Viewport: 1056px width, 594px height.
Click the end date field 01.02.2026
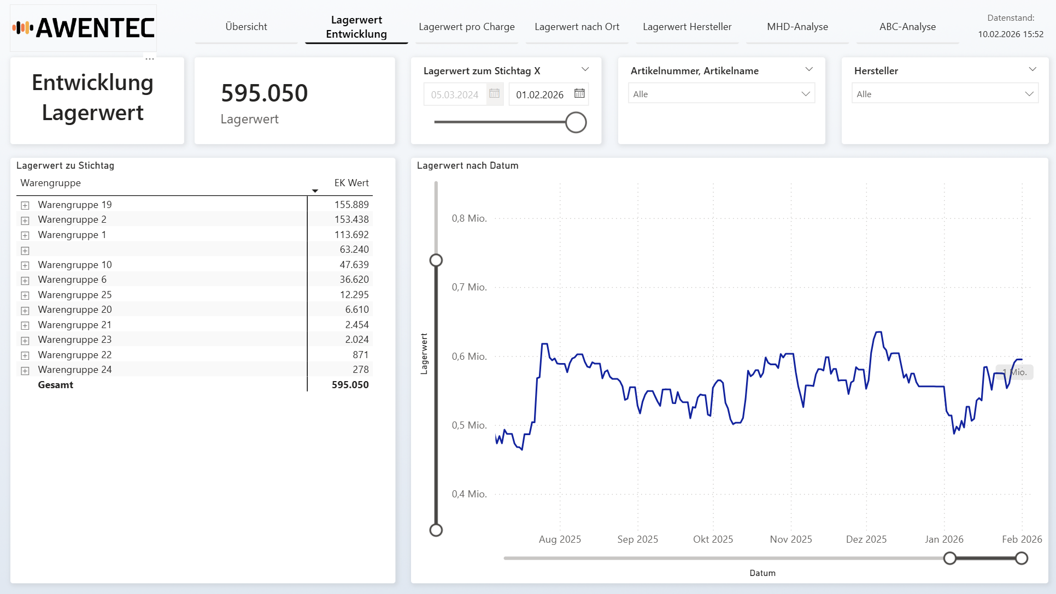[x=539, y=94]
